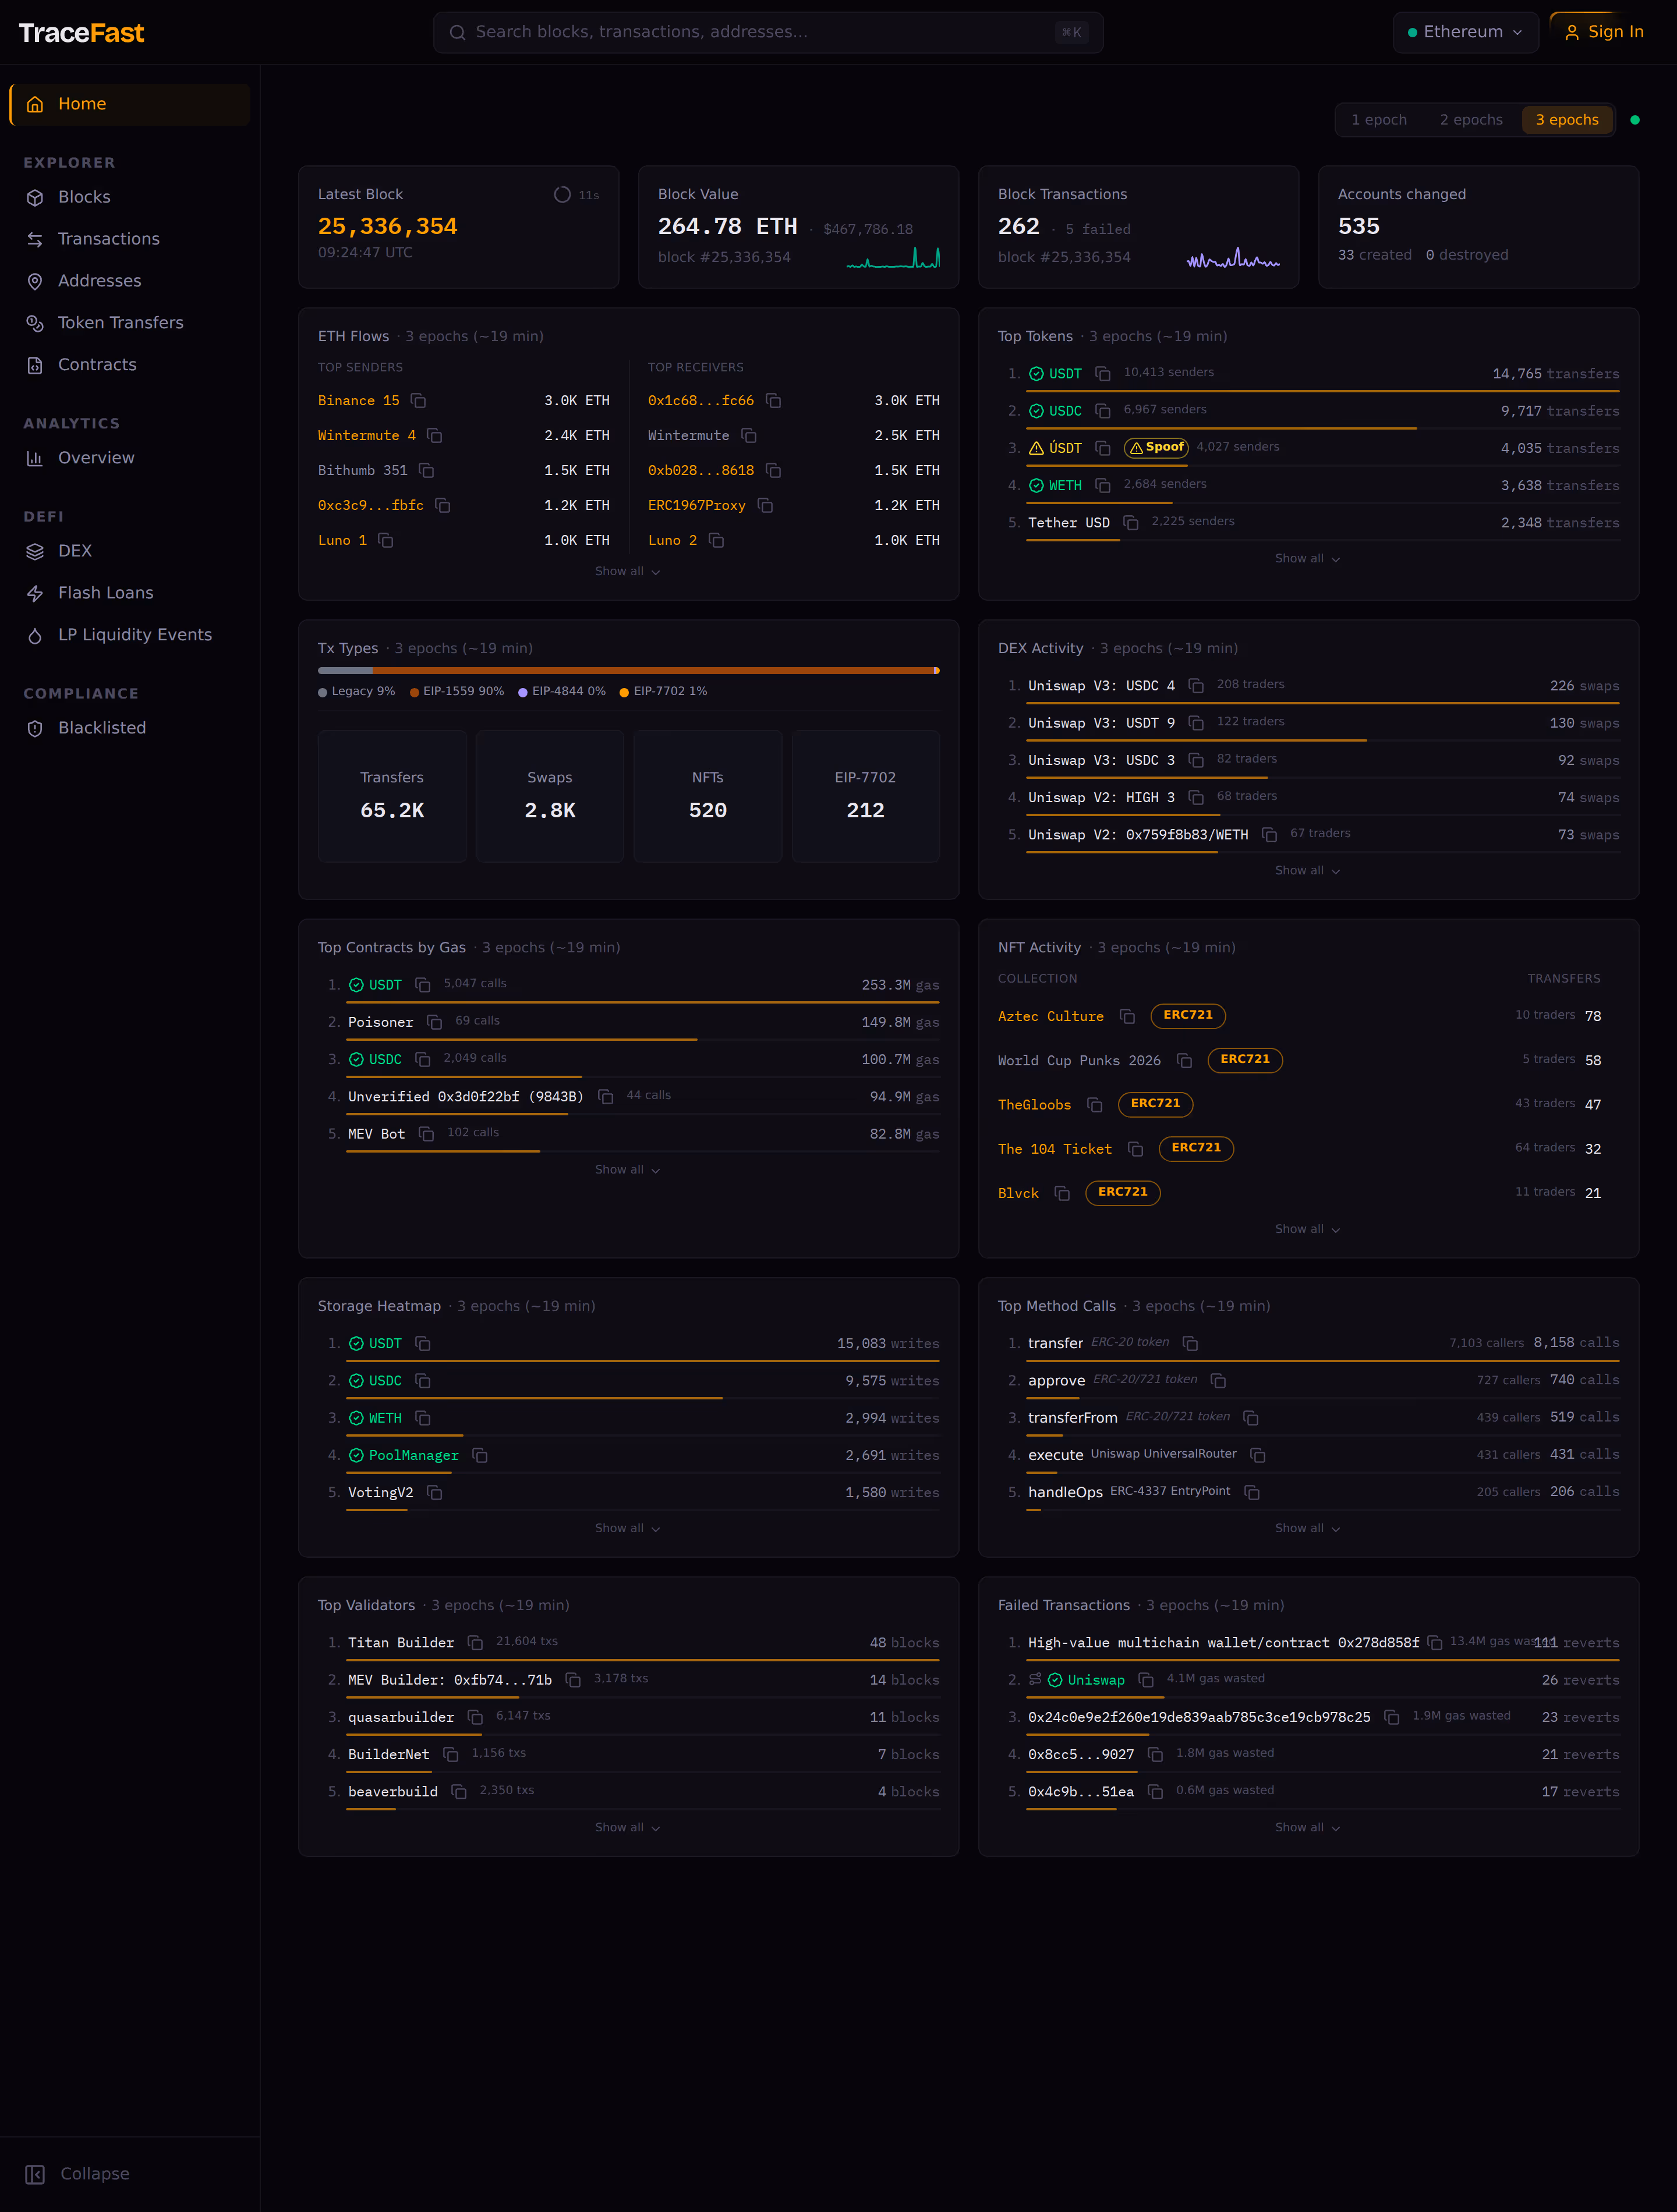1677x2212 pixels.
Task: Expand Show all in DEX Activity
Action: click(x=1308, y=871)
